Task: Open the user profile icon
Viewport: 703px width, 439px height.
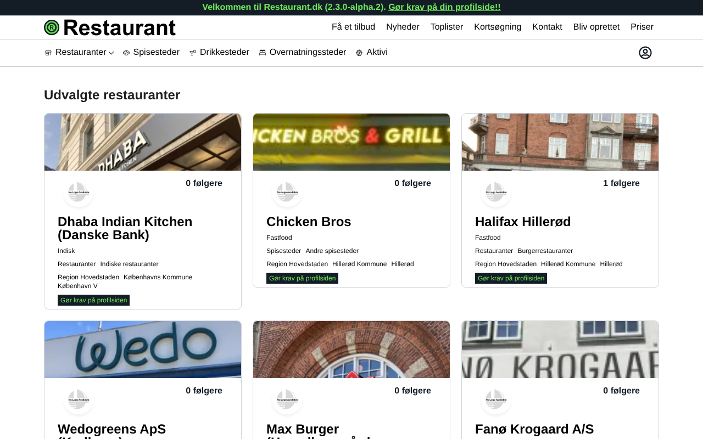Action: (645, 53)
